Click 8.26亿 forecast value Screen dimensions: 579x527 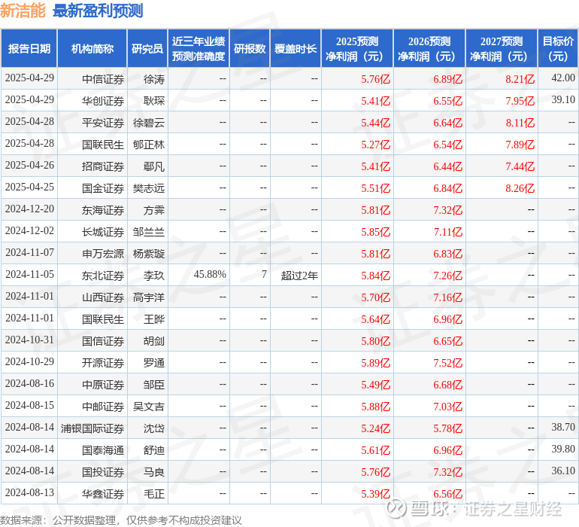tap(520, 188)
